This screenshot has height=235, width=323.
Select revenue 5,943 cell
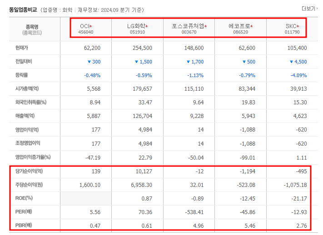[248, 116]
